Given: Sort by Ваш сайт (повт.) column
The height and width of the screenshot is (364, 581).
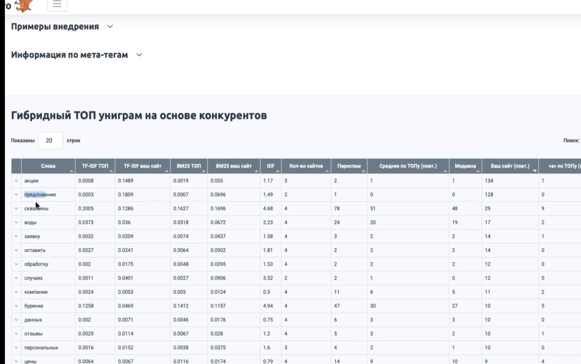Looking at the screenshot, I should coord(510,166).
